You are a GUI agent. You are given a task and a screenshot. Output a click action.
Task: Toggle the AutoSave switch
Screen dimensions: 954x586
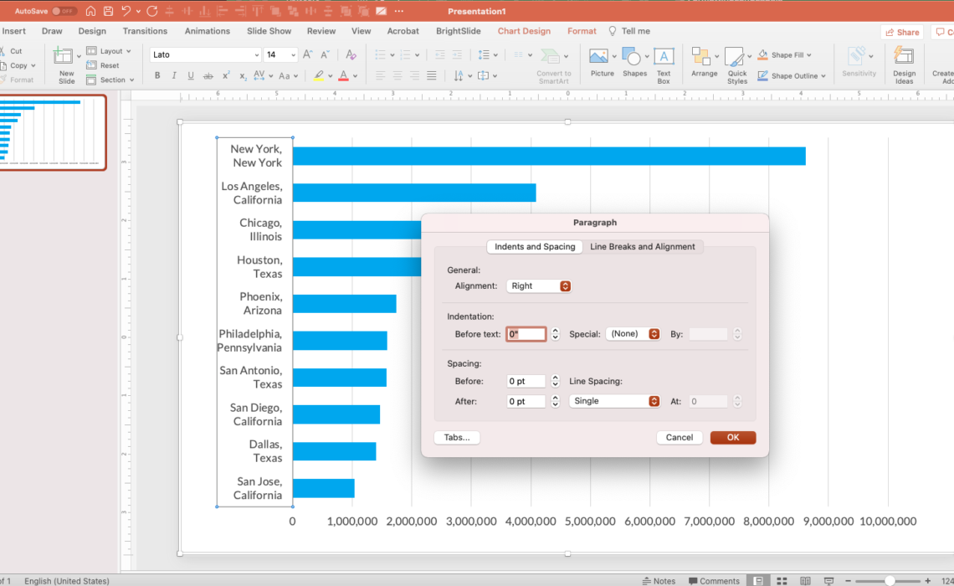64,11
